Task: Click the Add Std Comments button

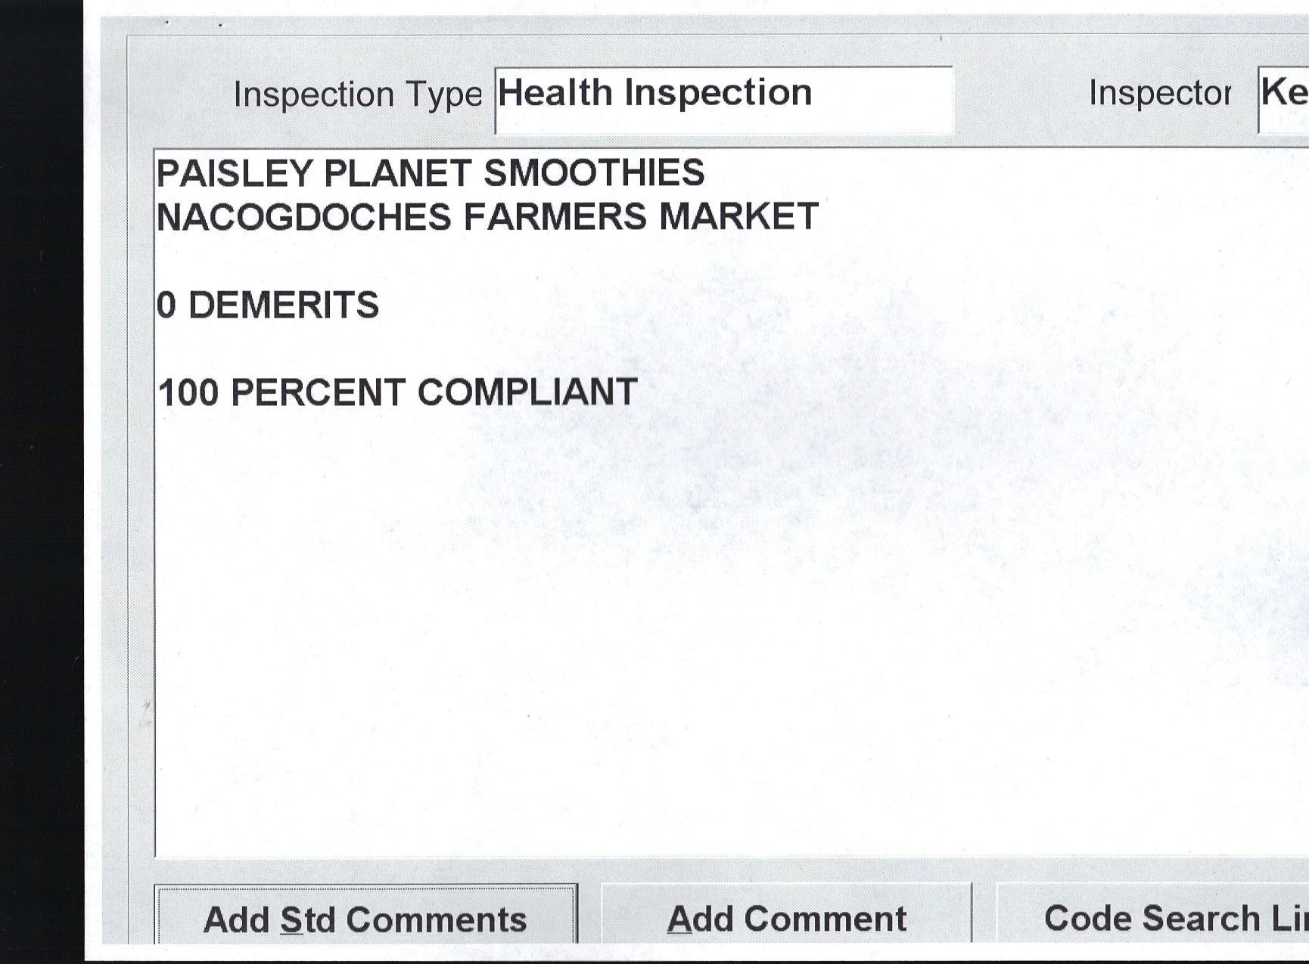Action: pos(365,919)
